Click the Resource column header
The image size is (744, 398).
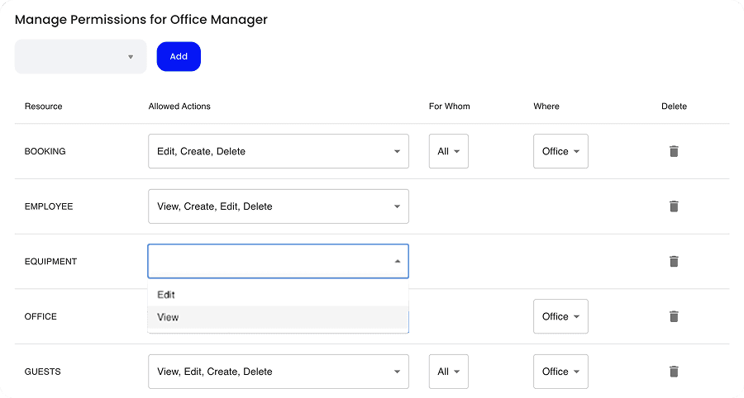click(43, 107)
